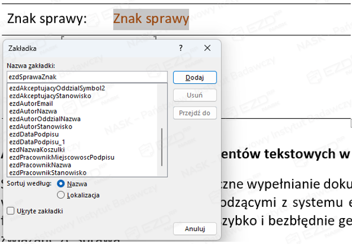Click the help question mark icon
The width and height of the screenshot is (352, 244).
tap(181, 48)
